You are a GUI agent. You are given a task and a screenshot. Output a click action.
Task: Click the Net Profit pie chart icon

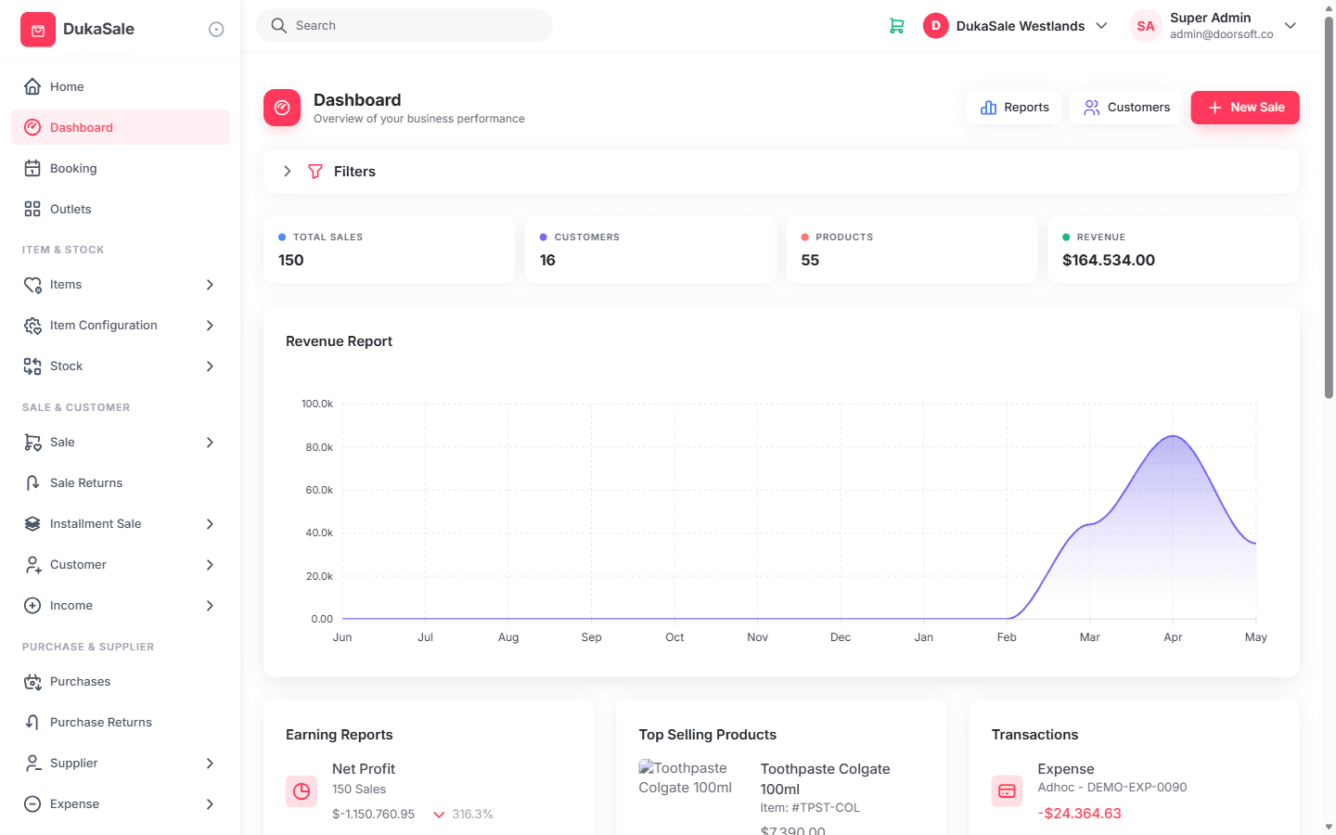pyautogui.click(x=302, y=791)
